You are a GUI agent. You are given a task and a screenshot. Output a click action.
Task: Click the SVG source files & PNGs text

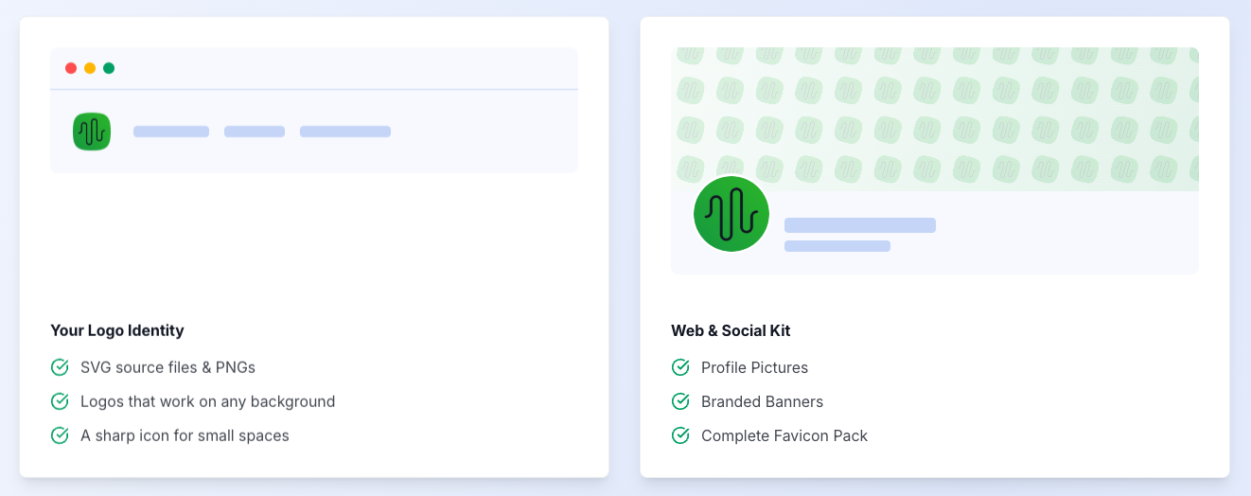tap(167, 367)
